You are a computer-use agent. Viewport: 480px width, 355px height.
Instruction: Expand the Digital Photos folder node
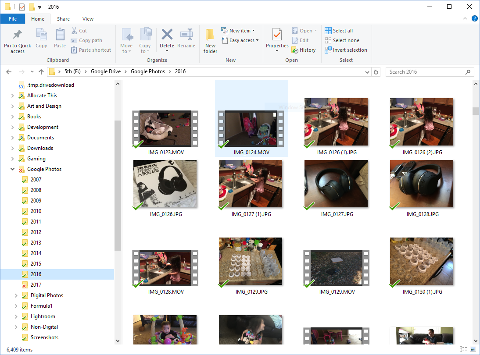pyautogui.click(x=16, y=295)
